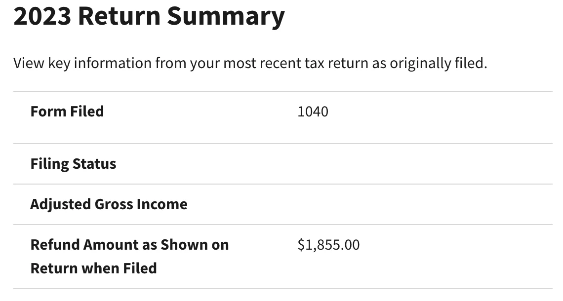
Task: Select the Form Filed row label
Action: (67, 111)
